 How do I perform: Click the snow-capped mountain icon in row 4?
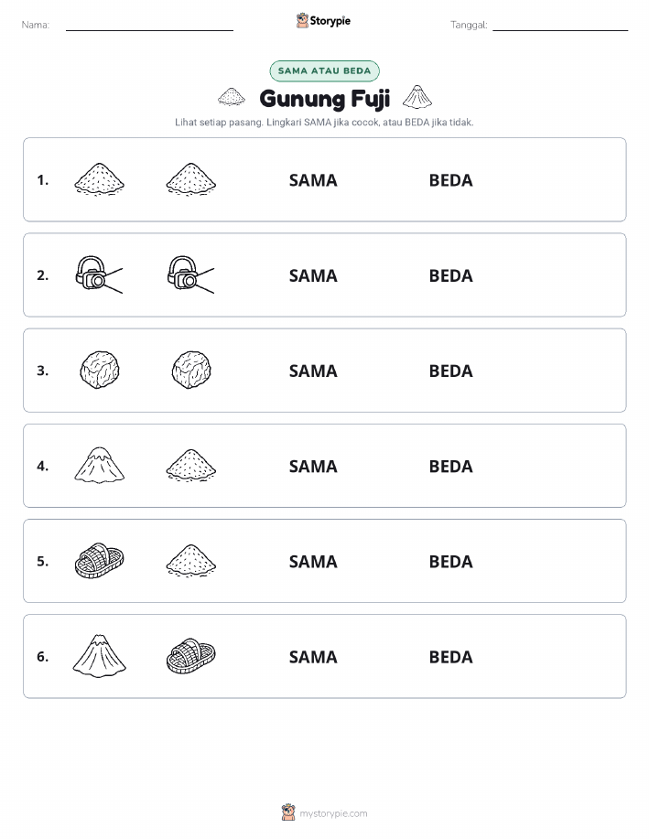[x=99, y=465]
